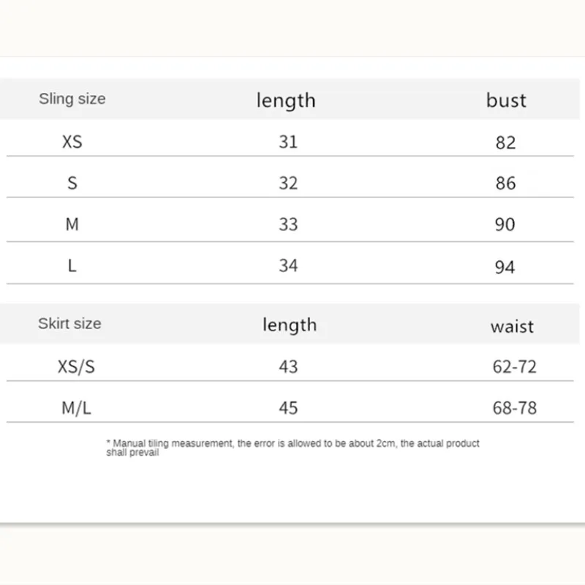Image resolution: width=585 pixels, height=585 pixels.
Task: Click the 'Sling size' header label
Action: (x=72, y=99)
